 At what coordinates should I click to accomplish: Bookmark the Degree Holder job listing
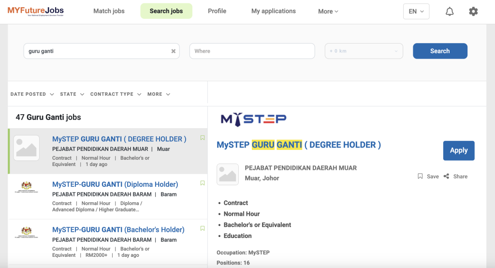point(203,138)
